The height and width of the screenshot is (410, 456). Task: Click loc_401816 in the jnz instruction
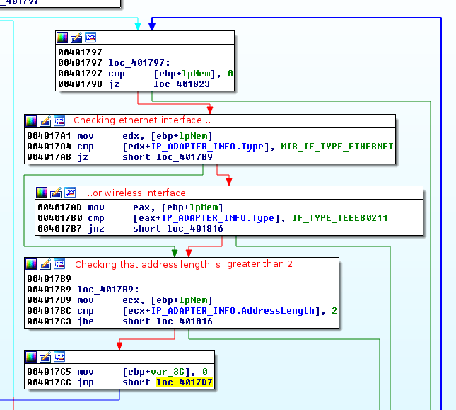coord(195,228)
